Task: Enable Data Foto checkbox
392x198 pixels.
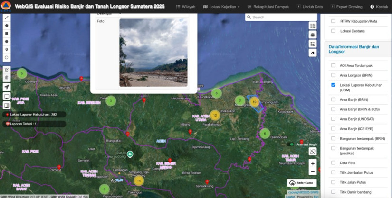Action: click(333, 162)
